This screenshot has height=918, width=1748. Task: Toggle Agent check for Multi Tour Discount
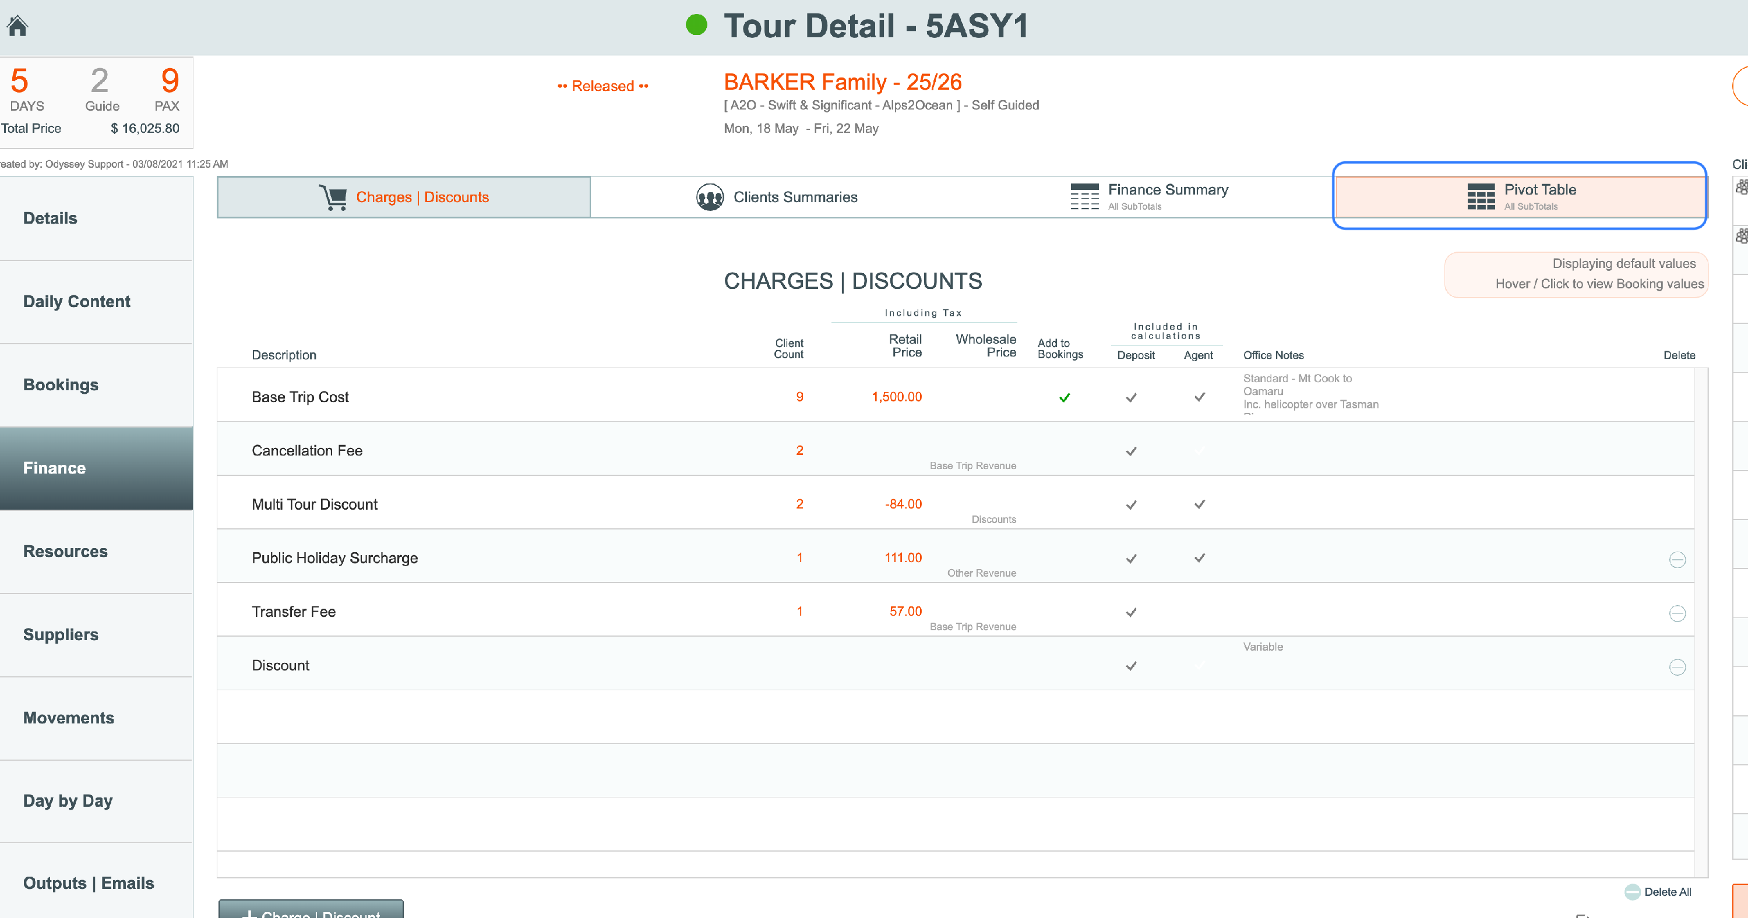coord(1199,505)
